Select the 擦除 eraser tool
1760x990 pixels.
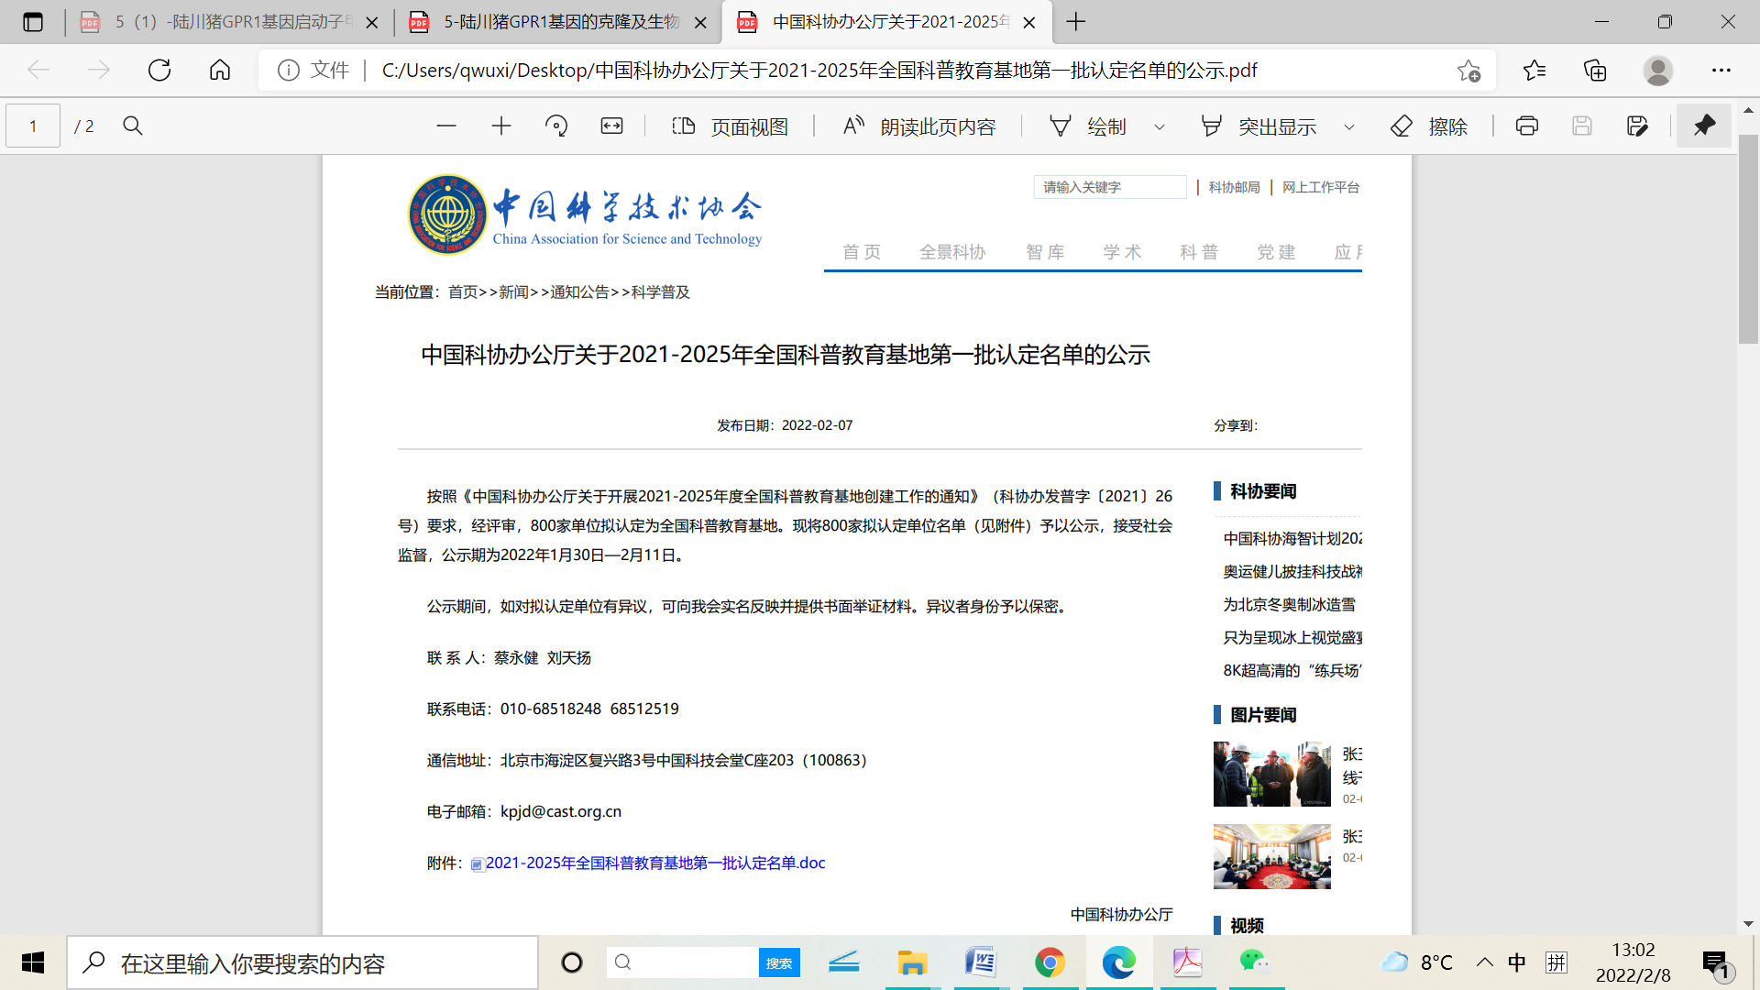[x=1429, y=126]
